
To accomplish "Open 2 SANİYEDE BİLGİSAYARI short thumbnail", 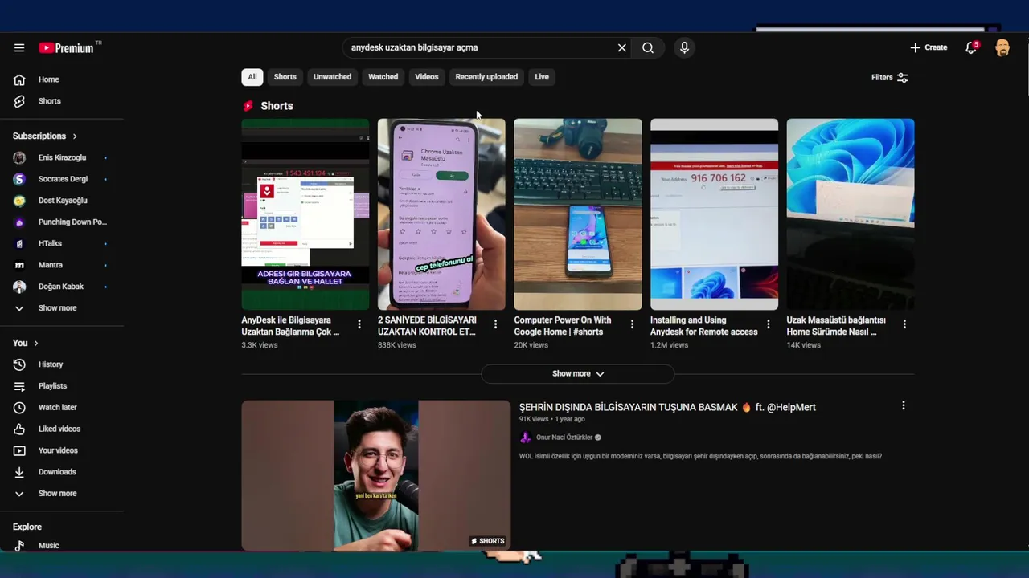I will (441, 214).
